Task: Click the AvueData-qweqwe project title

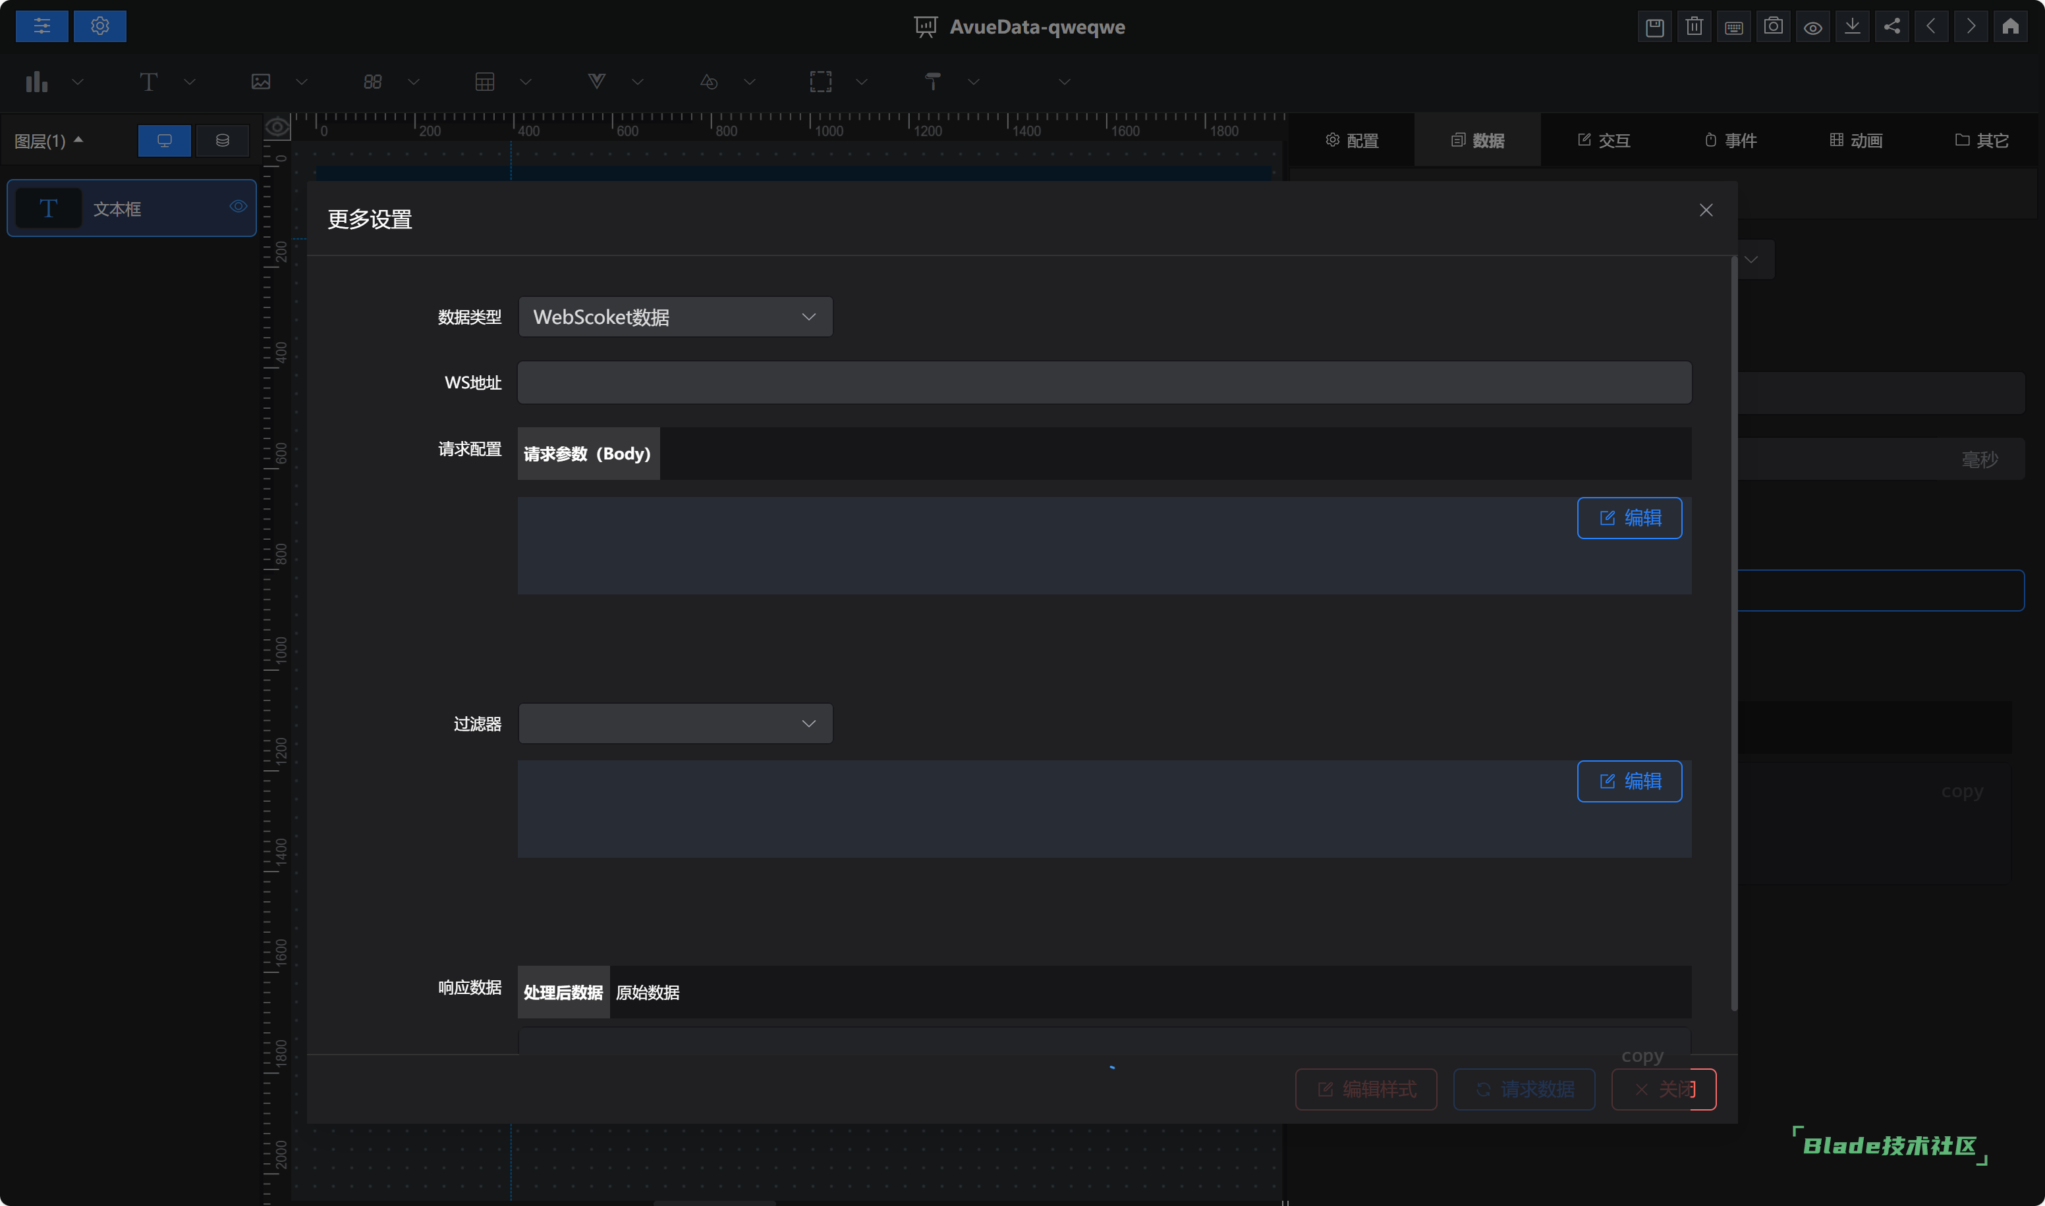Action: 1037,27
